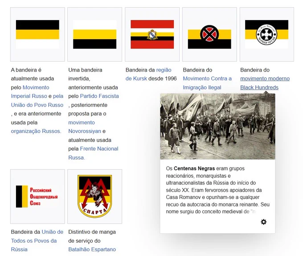Click the historical march photo in the popup

click(x=217, y=126)
